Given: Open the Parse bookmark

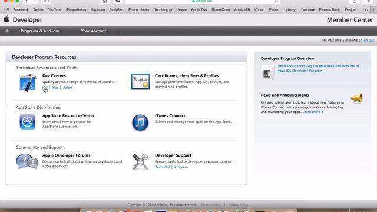Looking at the screenshot, I should (273, 10).
